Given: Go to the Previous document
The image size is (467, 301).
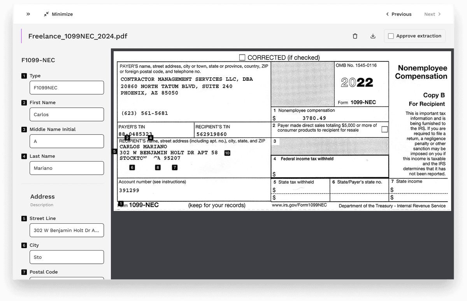Looking at the screenshot, I should pyautogui.click(x=399, y=14).
